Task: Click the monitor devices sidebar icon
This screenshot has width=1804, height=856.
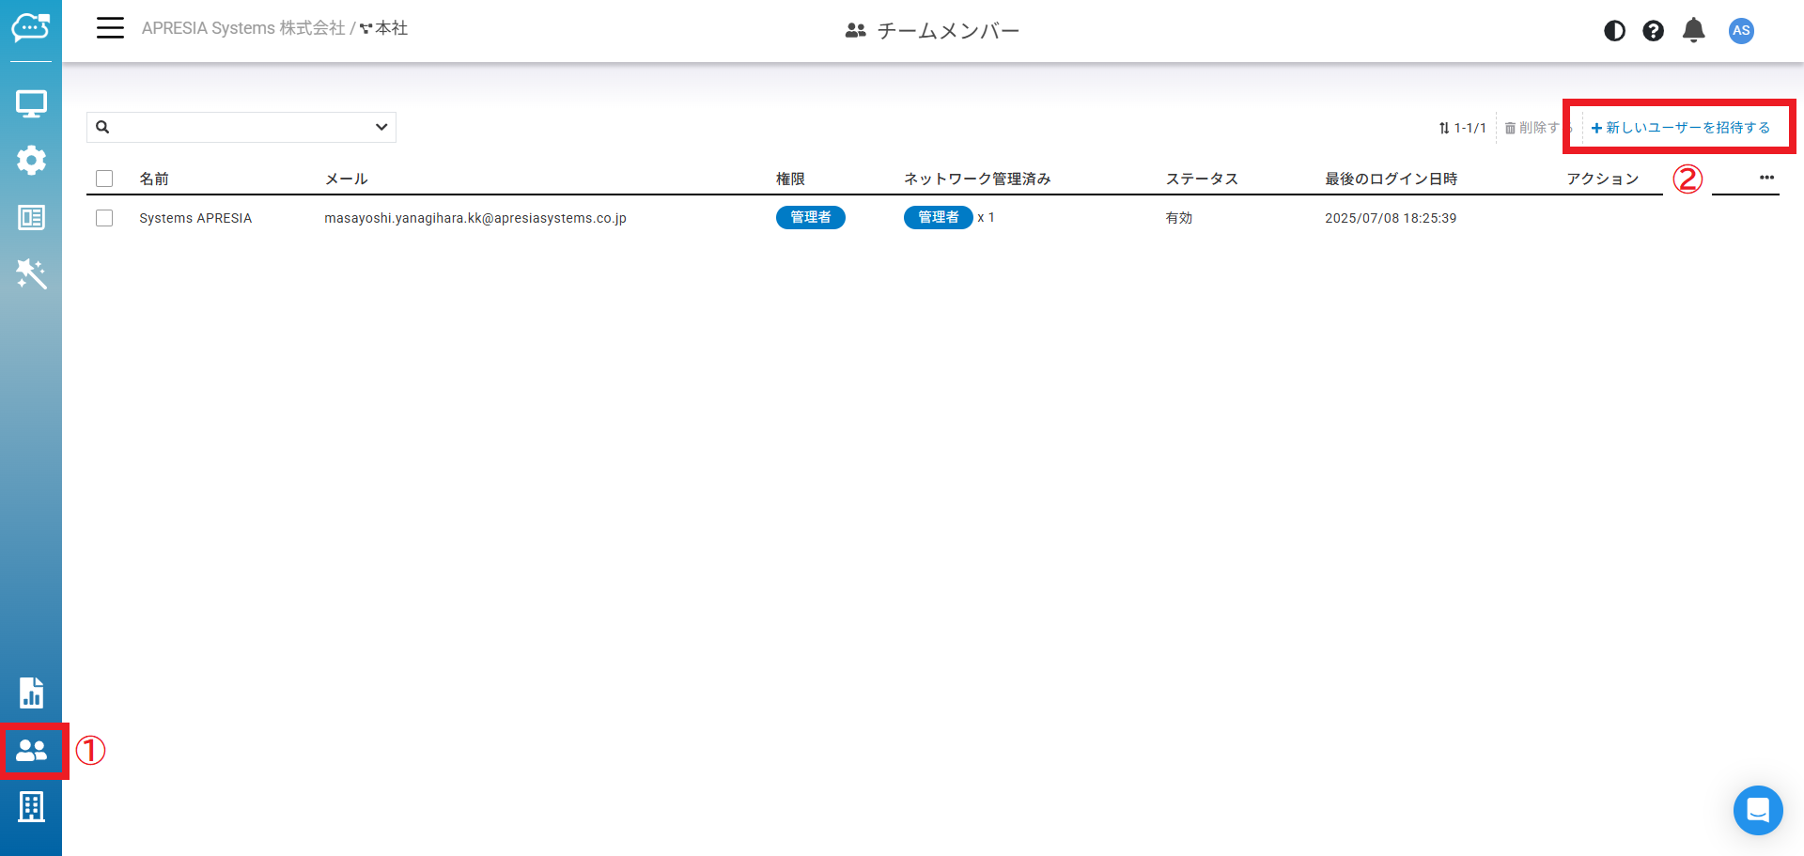Action: point(31,103)
